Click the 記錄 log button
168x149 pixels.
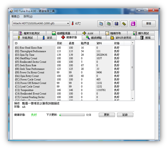click(x=125, y=115)
